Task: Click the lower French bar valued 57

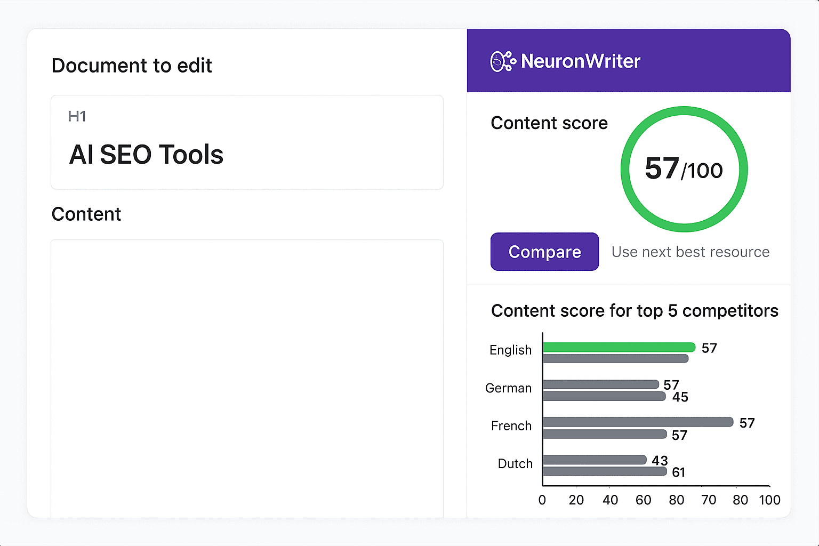Action: (605, 434)
